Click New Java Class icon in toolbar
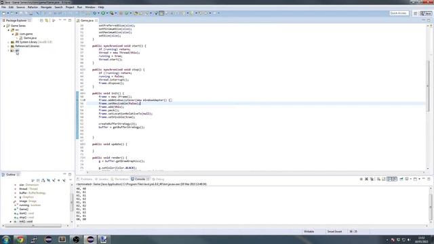The width and height of the screenshot is (434, 244). coord(127,13)
